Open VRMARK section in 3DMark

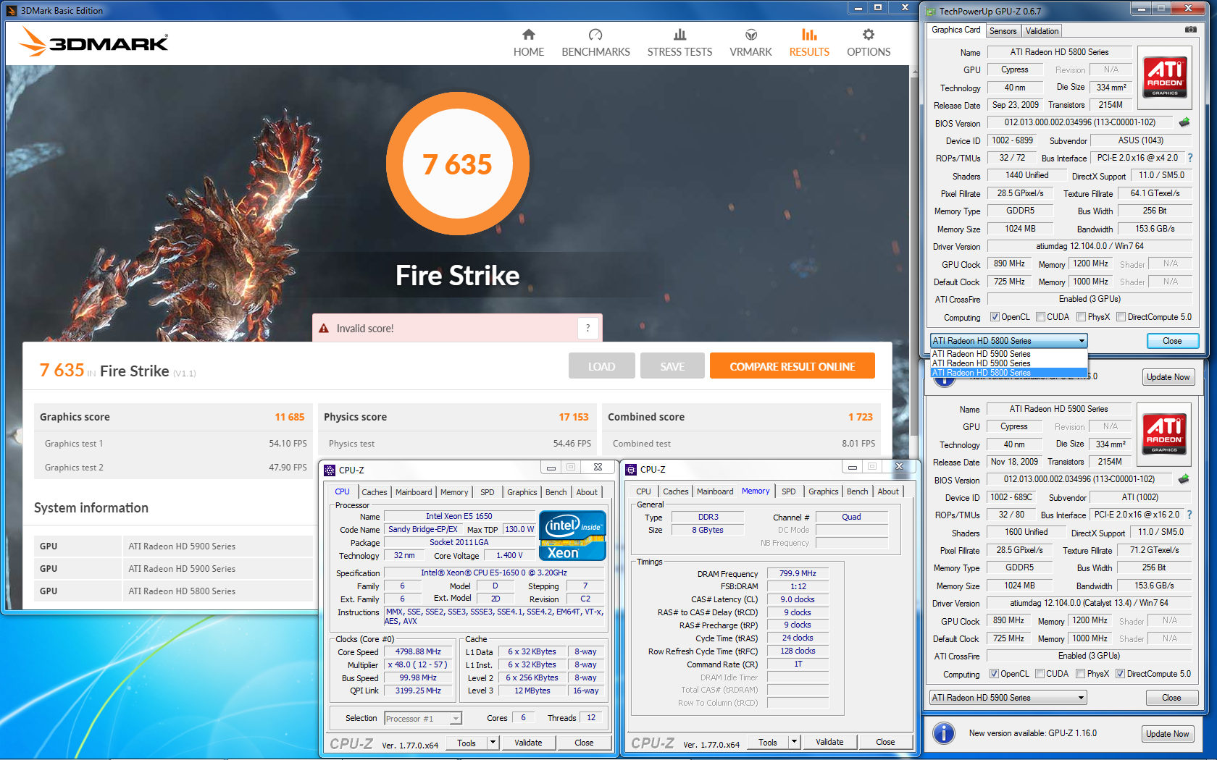[750, 43]
